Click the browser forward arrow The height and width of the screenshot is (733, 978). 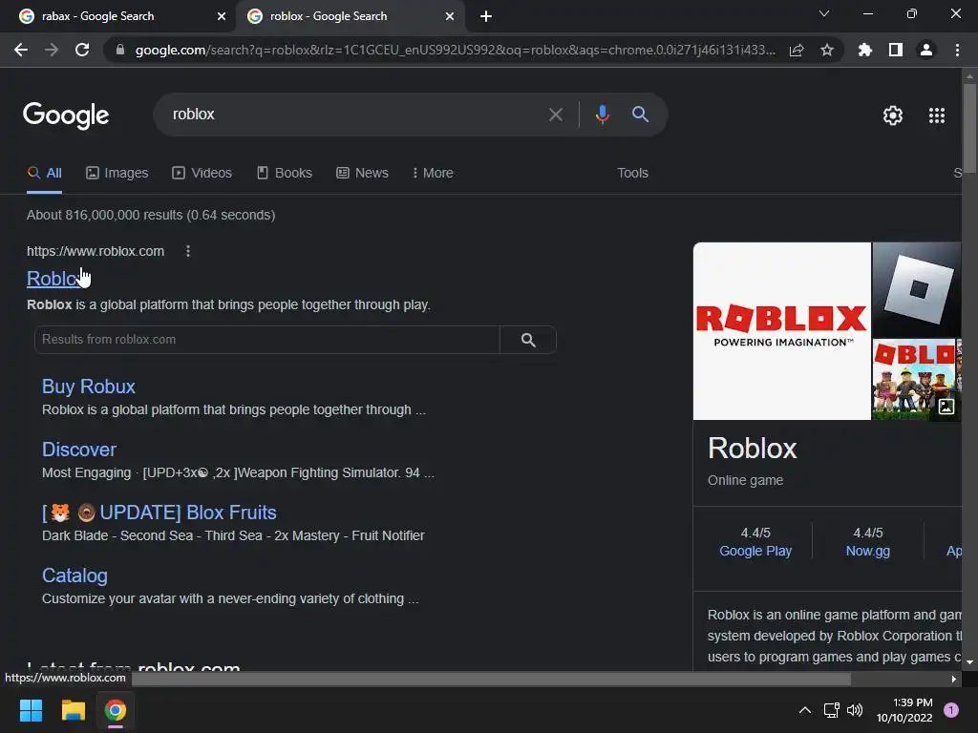click(52, 50)
